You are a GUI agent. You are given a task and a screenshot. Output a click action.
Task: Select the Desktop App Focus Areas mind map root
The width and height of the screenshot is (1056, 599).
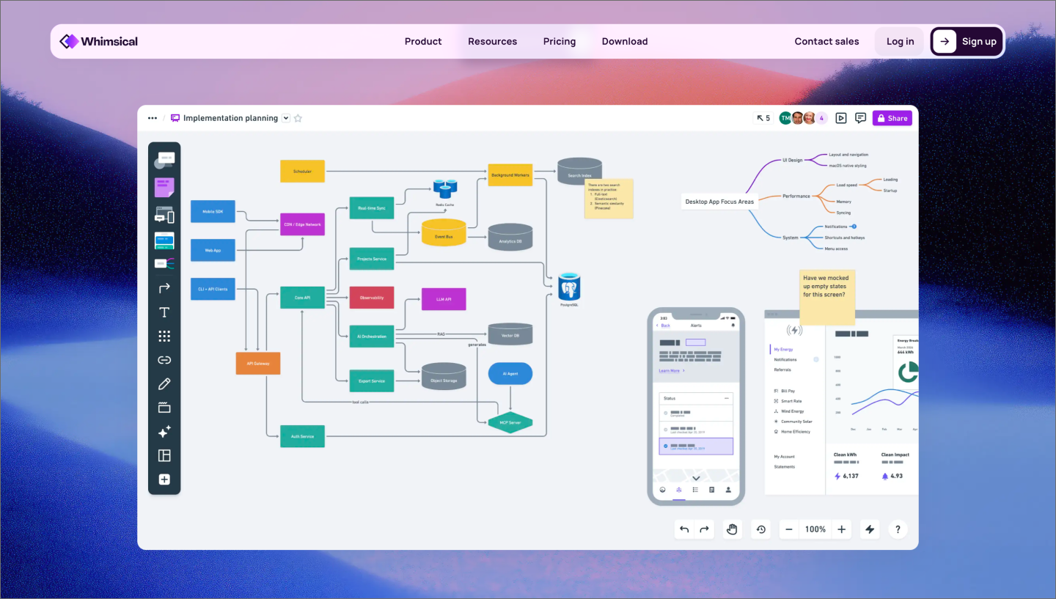point(719,202)
